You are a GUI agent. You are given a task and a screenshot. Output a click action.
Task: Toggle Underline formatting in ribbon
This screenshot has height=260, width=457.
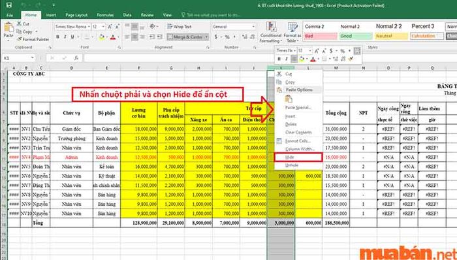click(x=72, y=37)
